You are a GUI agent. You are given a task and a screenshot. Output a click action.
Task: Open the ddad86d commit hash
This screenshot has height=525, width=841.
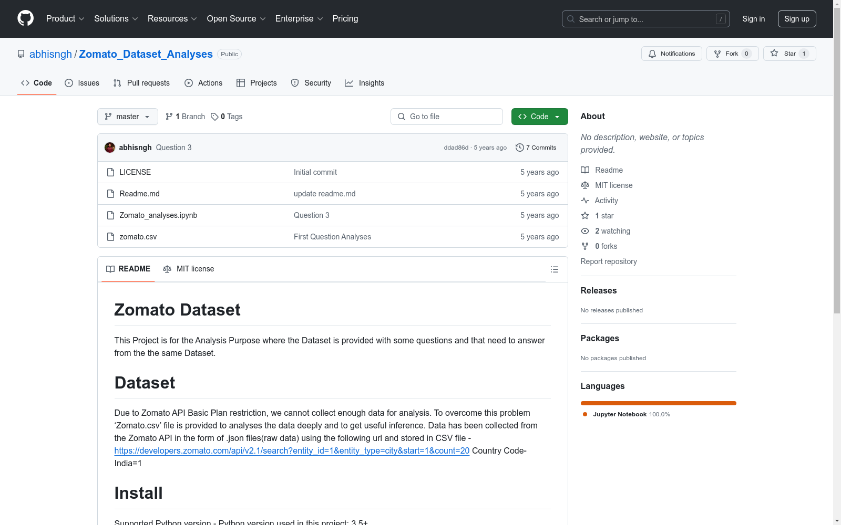pyautogui.click(x=456, y=148)
